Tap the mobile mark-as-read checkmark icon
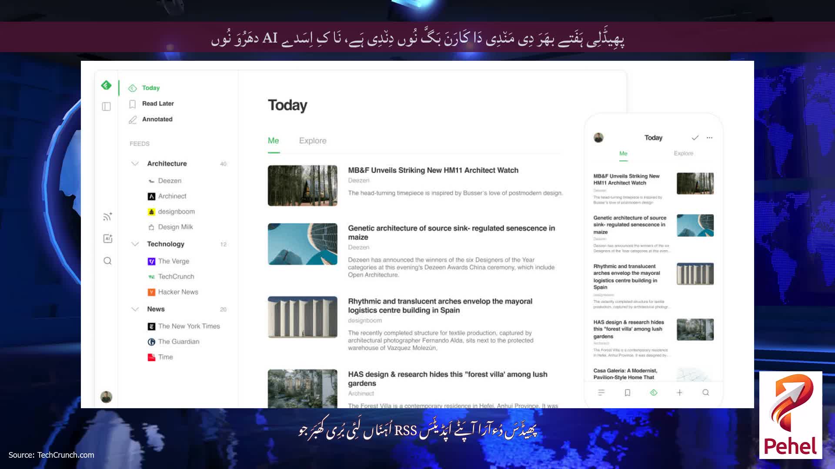Image resolution: width=835 pixels, height=469 pixels. pos(695,138)
